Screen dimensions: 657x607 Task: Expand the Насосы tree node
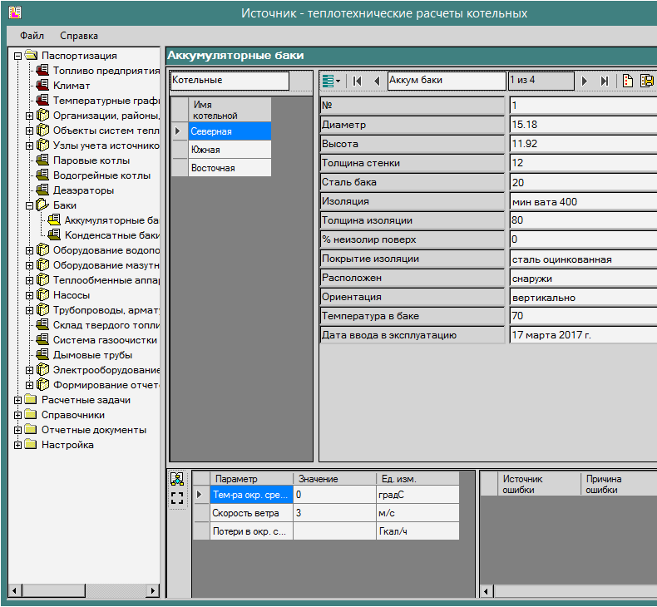point(30,295)
